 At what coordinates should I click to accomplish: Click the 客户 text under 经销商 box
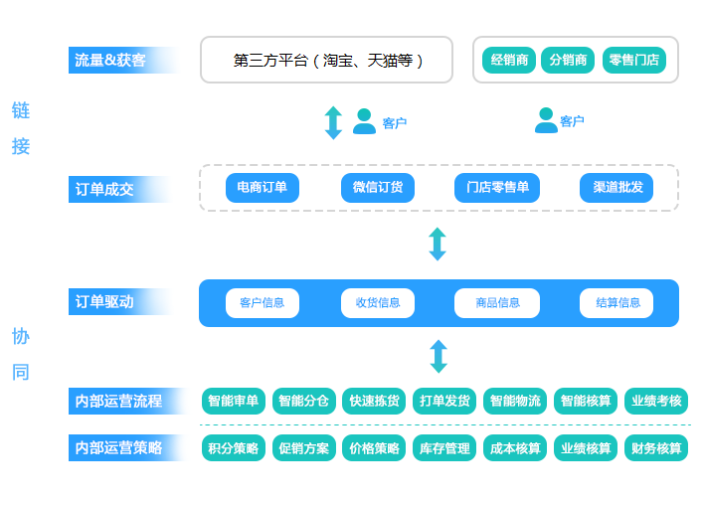572,120
